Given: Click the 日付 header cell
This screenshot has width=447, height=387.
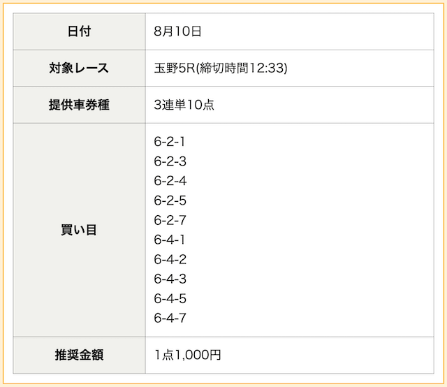Looking at the screenshot, I should pyautogui.click(x=79, y=31).
